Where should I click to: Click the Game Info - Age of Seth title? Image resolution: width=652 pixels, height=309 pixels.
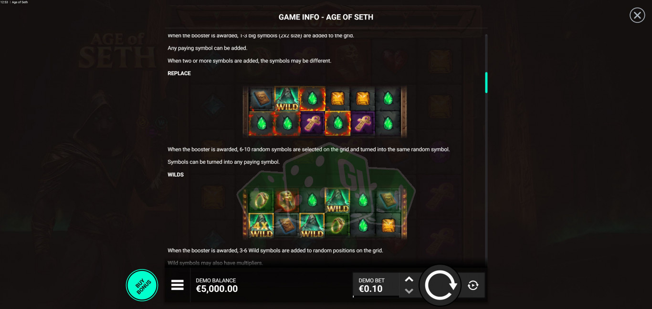[326, 17]
